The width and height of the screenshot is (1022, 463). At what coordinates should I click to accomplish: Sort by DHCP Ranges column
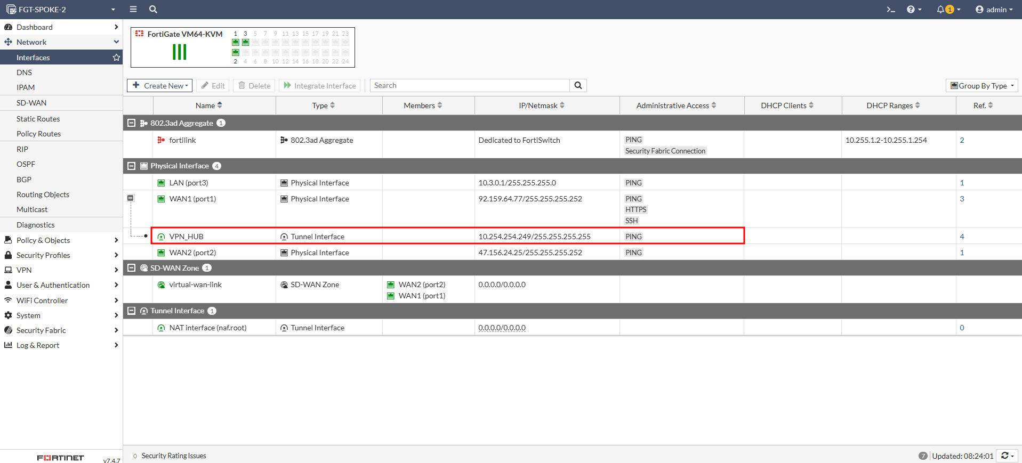[893, 105]
